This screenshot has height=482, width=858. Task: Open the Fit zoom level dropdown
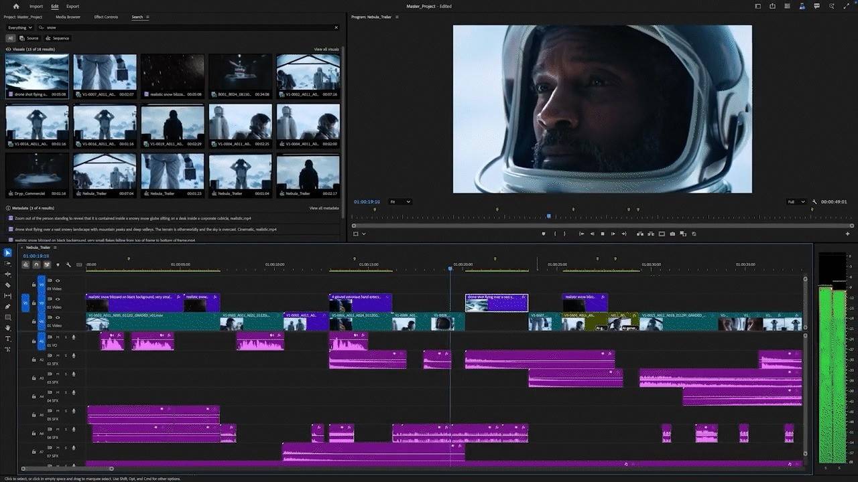pos(400,202)
